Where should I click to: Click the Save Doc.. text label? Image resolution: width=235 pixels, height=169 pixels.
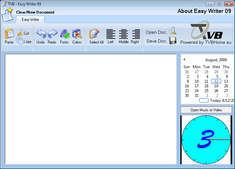click(157, 41)
